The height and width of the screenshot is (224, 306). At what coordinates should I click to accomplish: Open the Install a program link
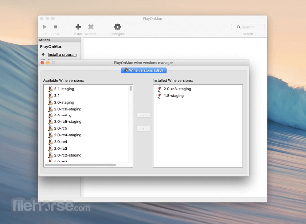tap(62, 55)
